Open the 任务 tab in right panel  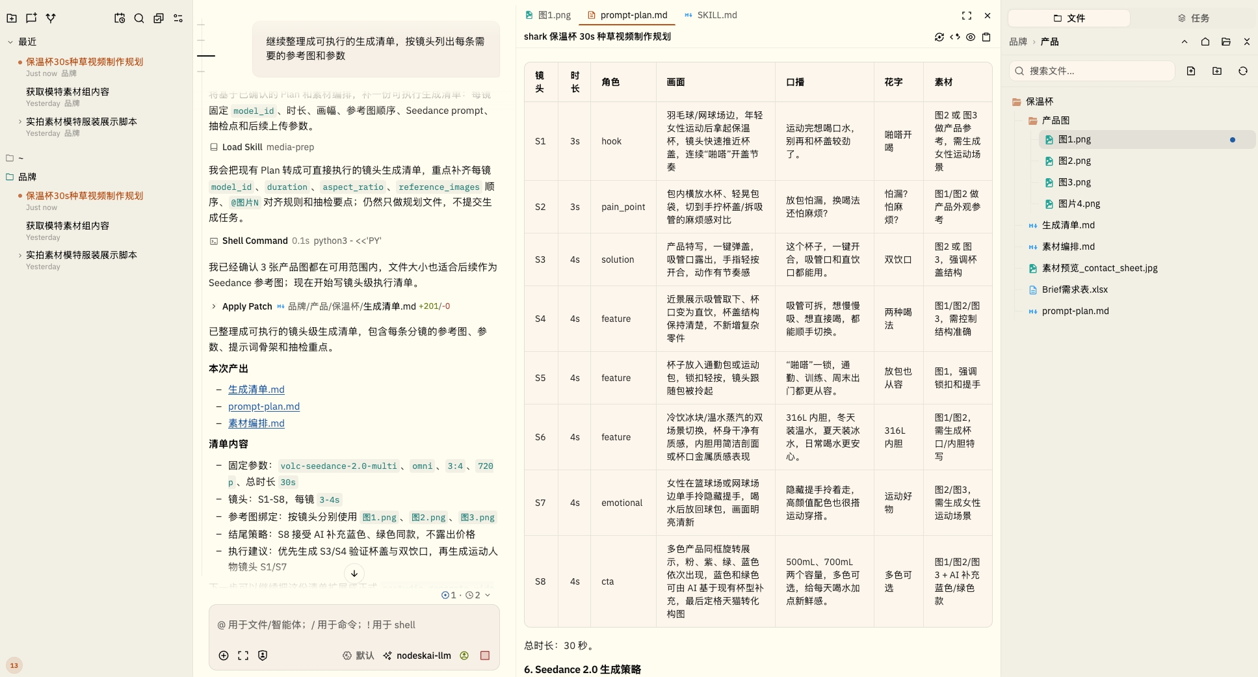pos(1194,18)
